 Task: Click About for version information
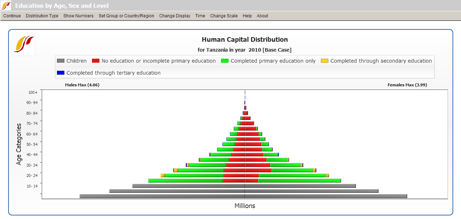[262, 16]
